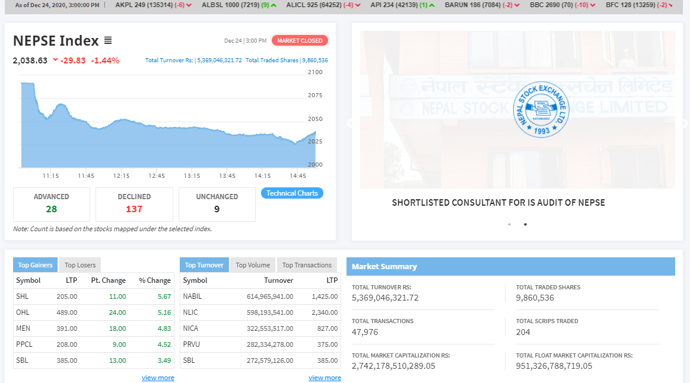Click the API 234 ticker entry
The width and height of the screenshot is (690, 383).
click(403, 5)
